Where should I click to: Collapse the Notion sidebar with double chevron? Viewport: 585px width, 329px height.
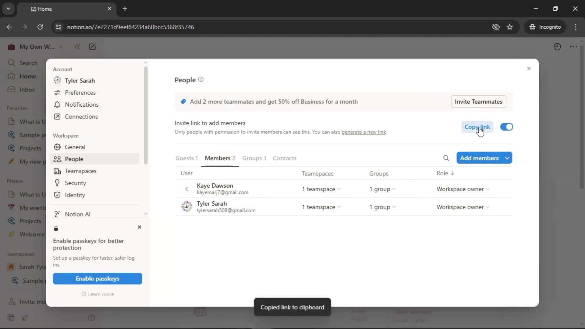(77, 47)
